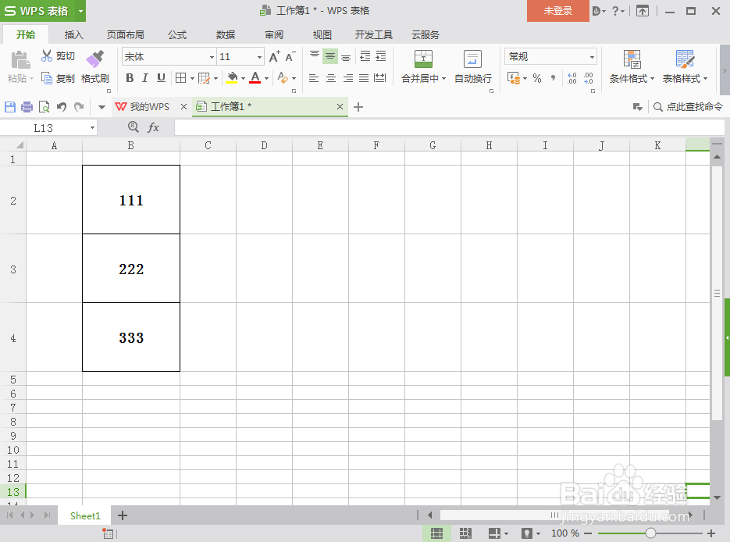The height and width of the screenshot is (542, 730).
Task: Switch to the 数据 ribbon tab
Action: 226,35
